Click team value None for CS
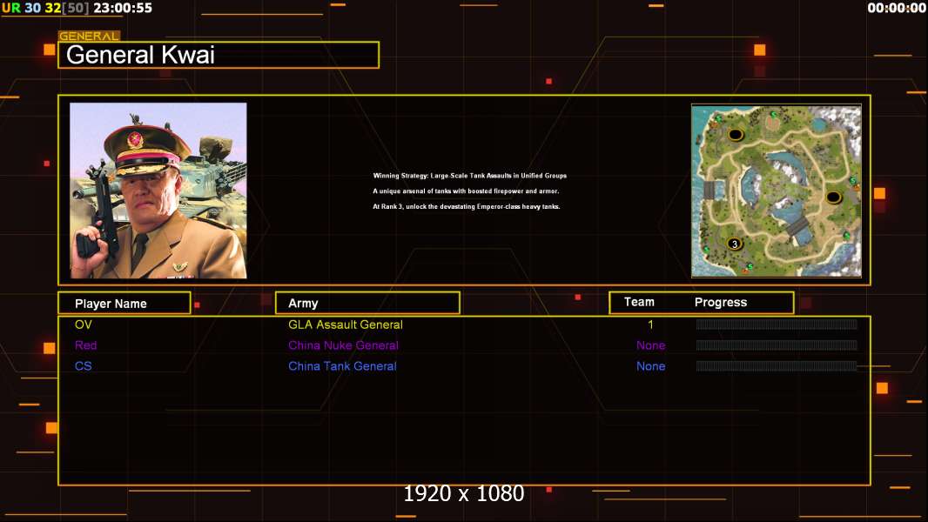The height and width of the screenshot is (522, 928). 650,366
